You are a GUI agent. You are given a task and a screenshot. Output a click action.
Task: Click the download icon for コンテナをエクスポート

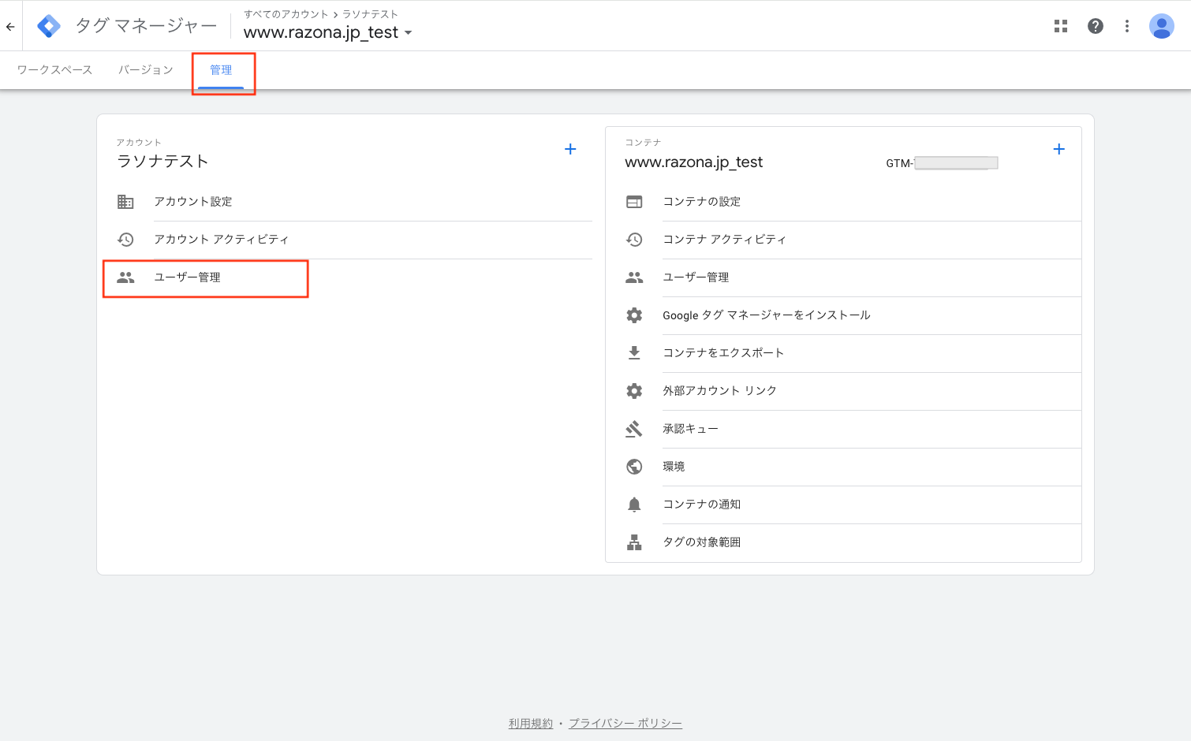coord(634,353)
